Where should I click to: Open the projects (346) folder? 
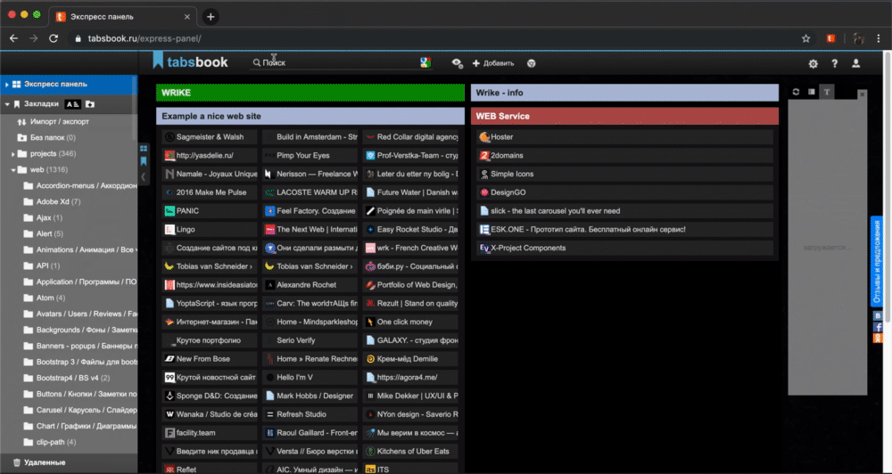[x=53, y=153]
